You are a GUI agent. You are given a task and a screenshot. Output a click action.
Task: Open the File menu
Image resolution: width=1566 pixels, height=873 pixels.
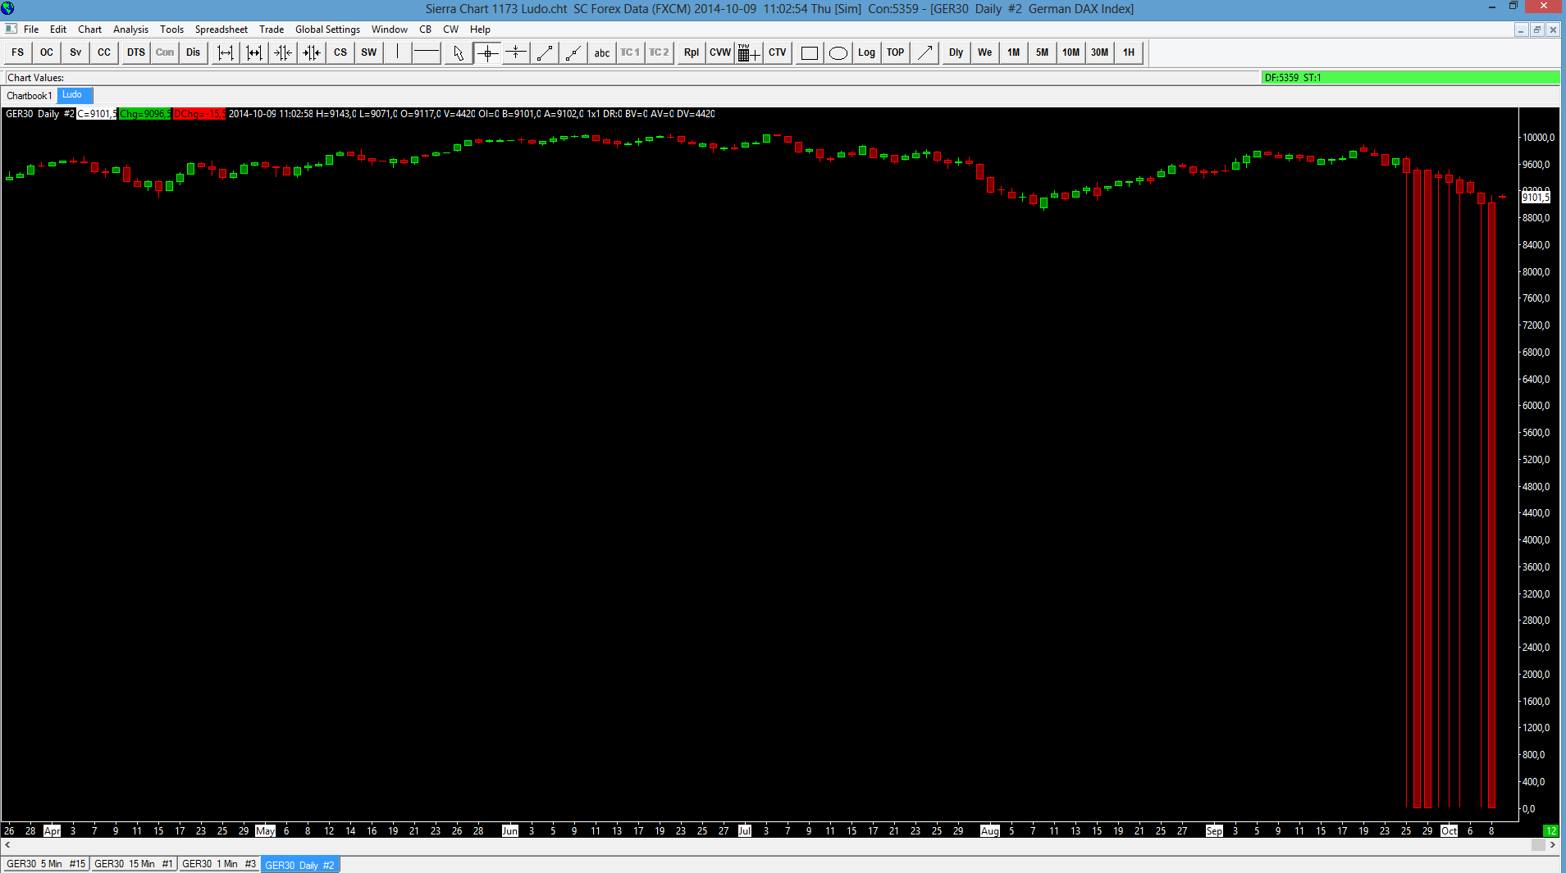pos(31,30)
